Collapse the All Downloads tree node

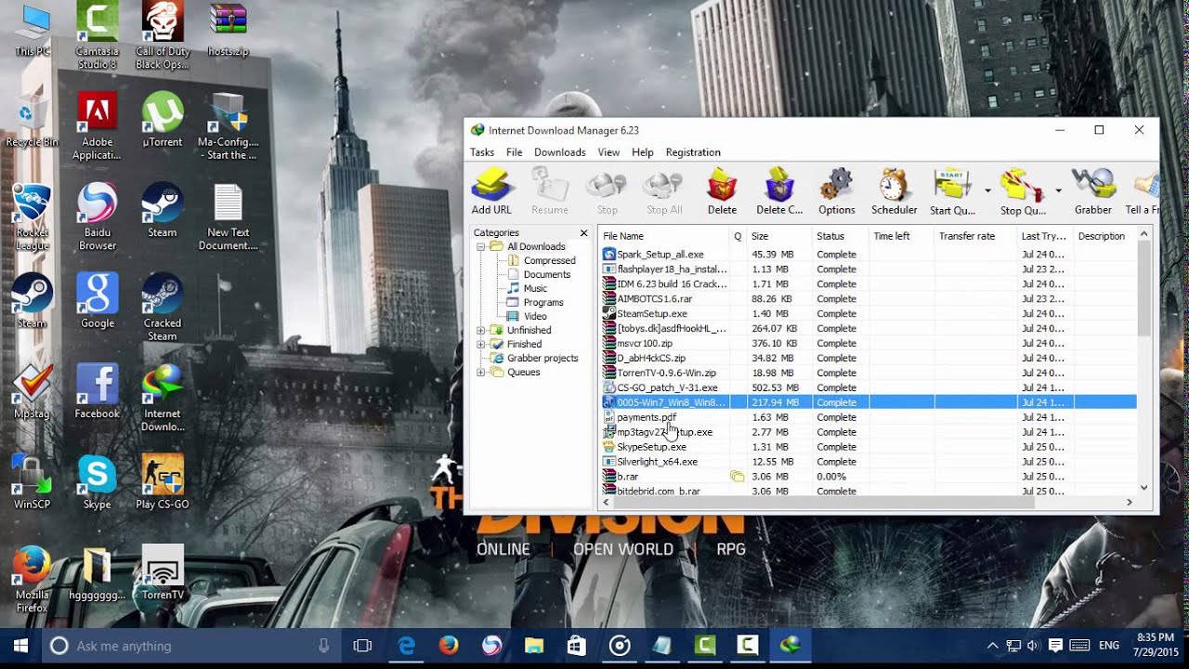[x=481, y=246]
